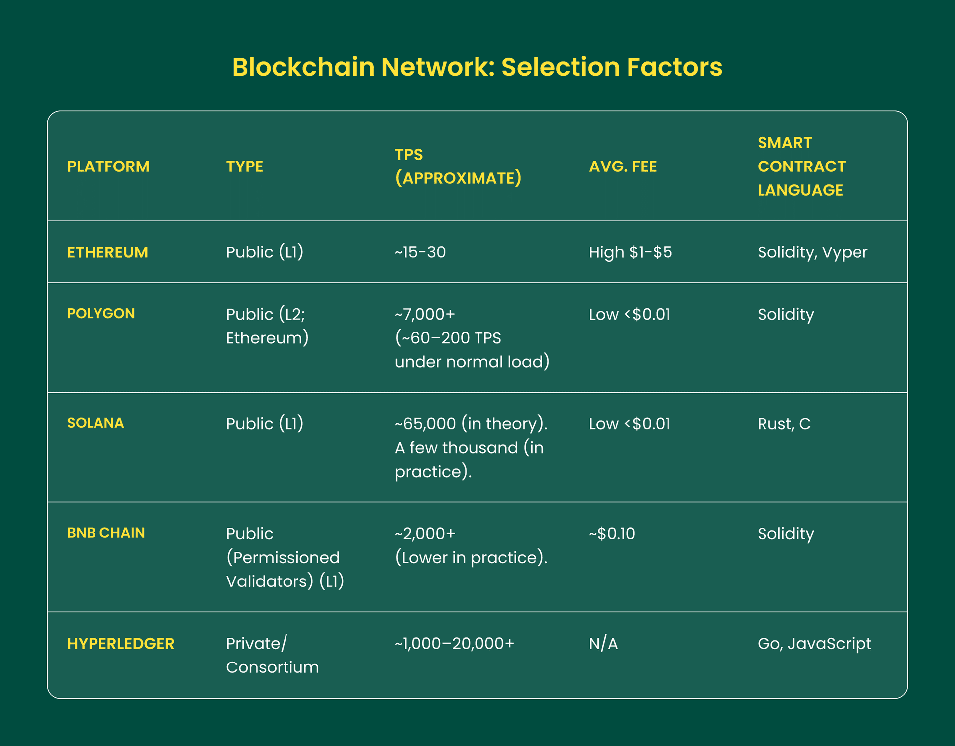Click the TYPE column header
The image size is (955, 746).
244,166
